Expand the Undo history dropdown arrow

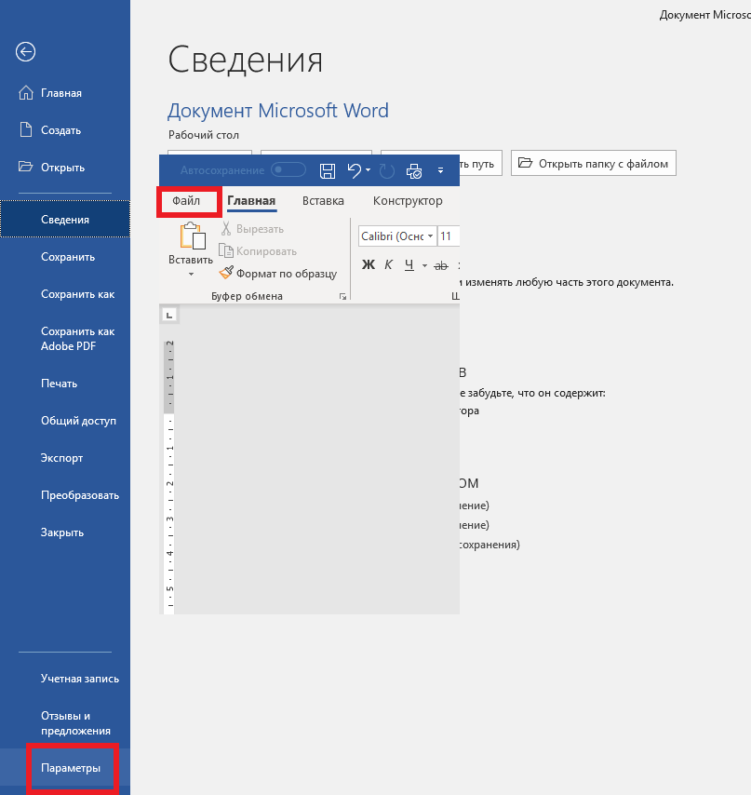point(369,170)
